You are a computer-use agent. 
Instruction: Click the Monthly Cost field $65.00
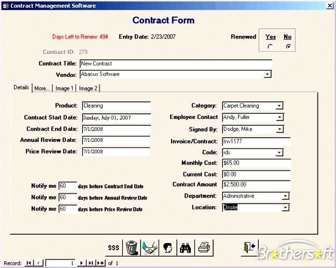pyautogui.click(x=257, y=163)
